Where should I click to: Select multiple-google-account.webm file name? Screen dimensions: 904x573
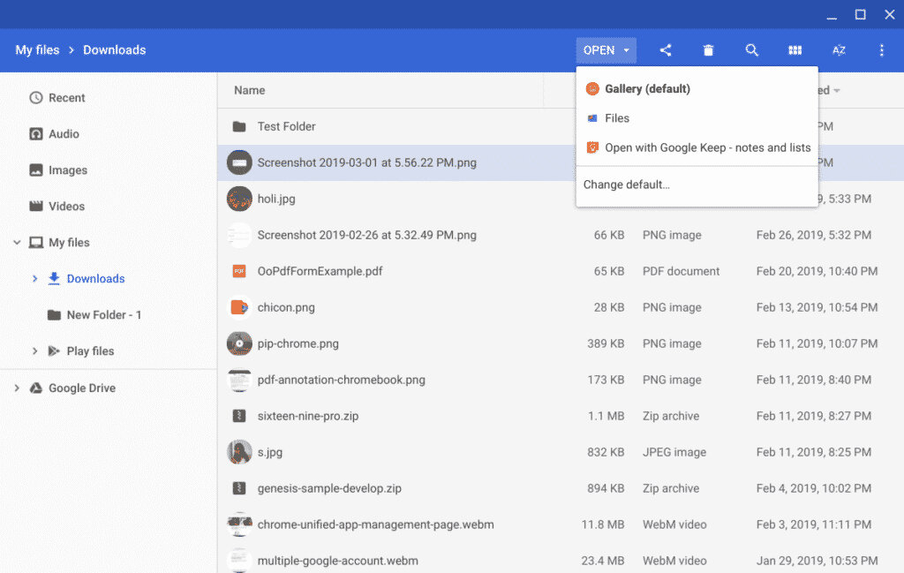[x=338, y=561]
